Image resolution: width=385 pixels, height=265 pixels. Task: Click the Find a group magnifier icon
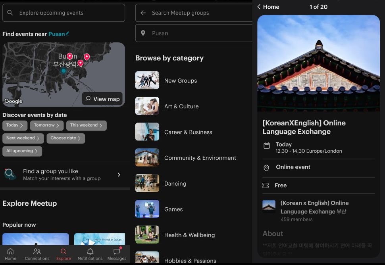10,174
